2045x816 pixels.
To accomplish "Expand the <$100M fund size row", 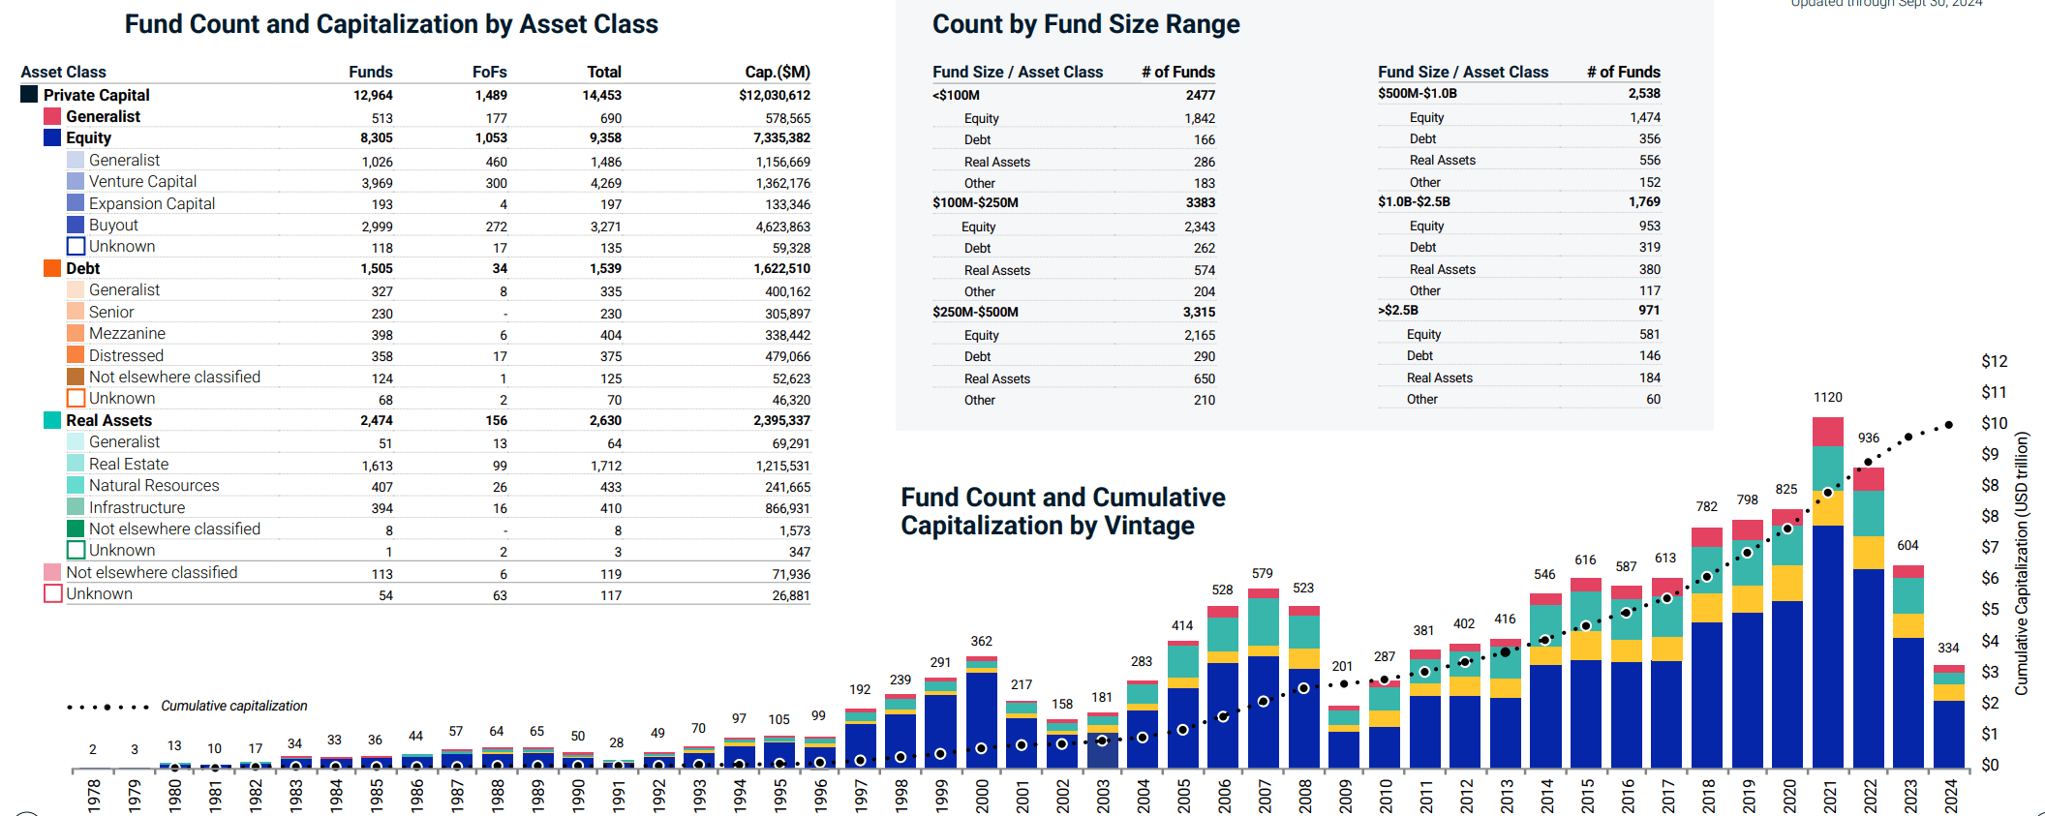I will (x=956, y=95).
